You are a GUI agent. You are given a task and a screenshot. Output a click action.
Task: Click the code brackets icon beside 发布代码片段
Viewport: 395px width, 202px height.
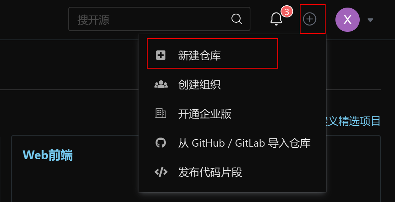(161, 172)
